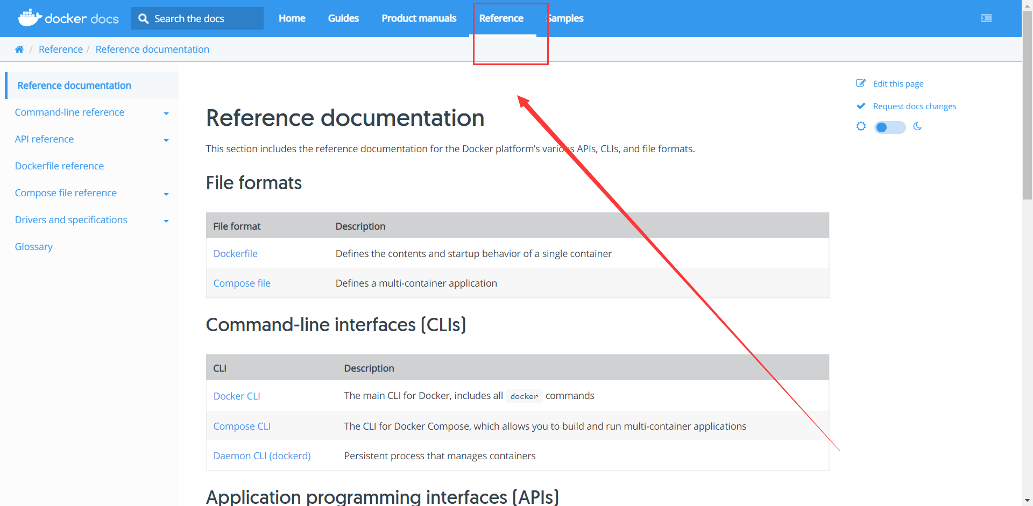Click the search magnifier icon
The height and width of the screenshot is (506, 1033).
pyautogui.click(x=143, y=19)
